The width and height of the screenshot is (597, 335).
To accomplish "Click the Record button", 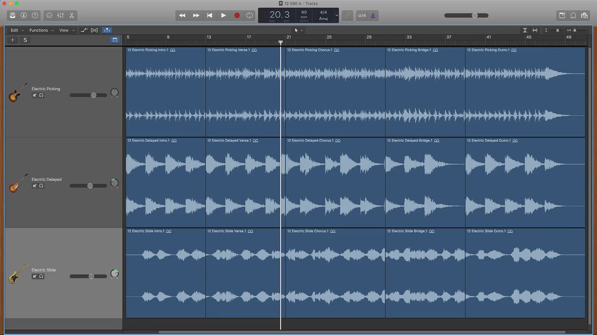I will point(237,15).
